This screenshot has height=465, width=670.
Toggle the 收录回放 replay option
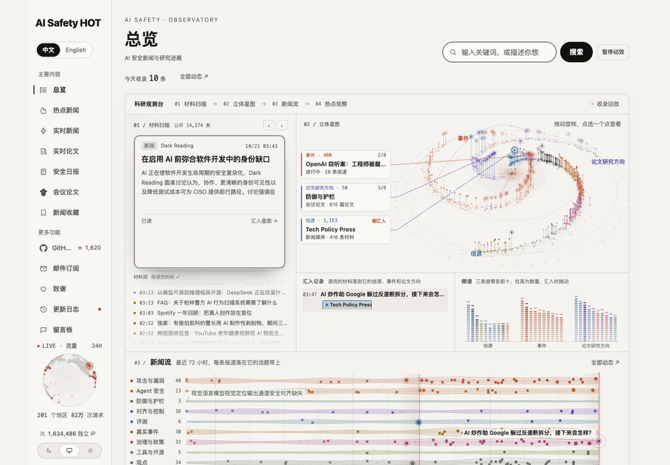pos(605,104)
